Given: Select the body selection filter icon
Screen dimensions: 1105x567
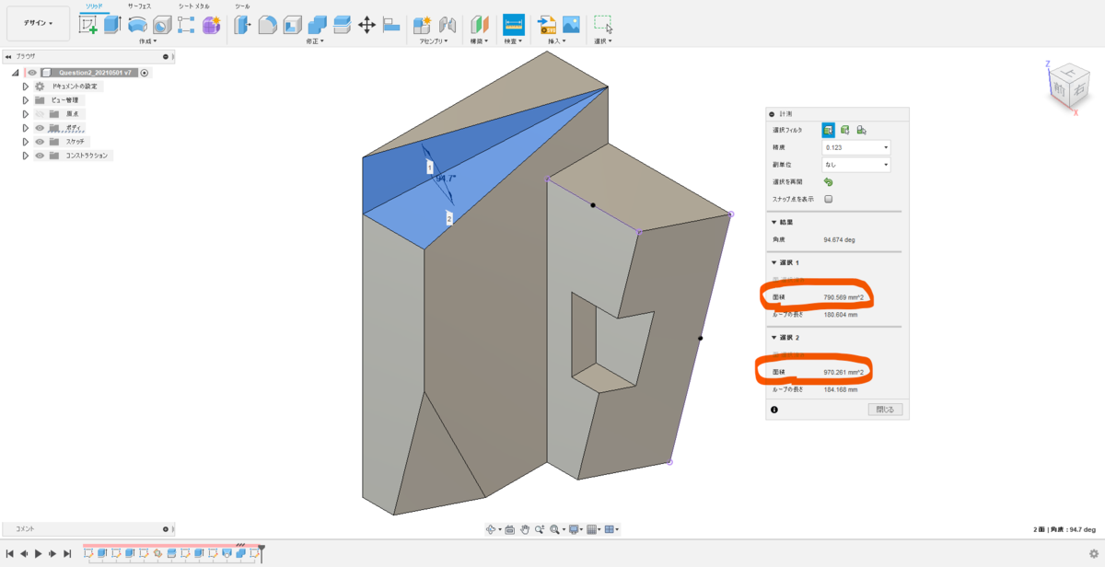Looking at the screenshot, I should click(x=844, y=130).
